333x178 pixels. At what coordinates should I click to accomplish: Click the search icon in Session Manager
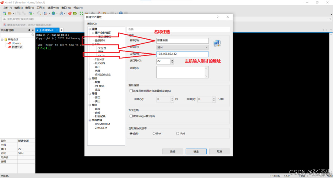click(x=33, y=35)
